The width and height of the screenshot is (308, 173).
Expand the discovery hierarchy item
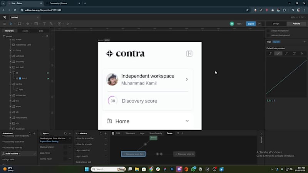[x=11, y=62]
